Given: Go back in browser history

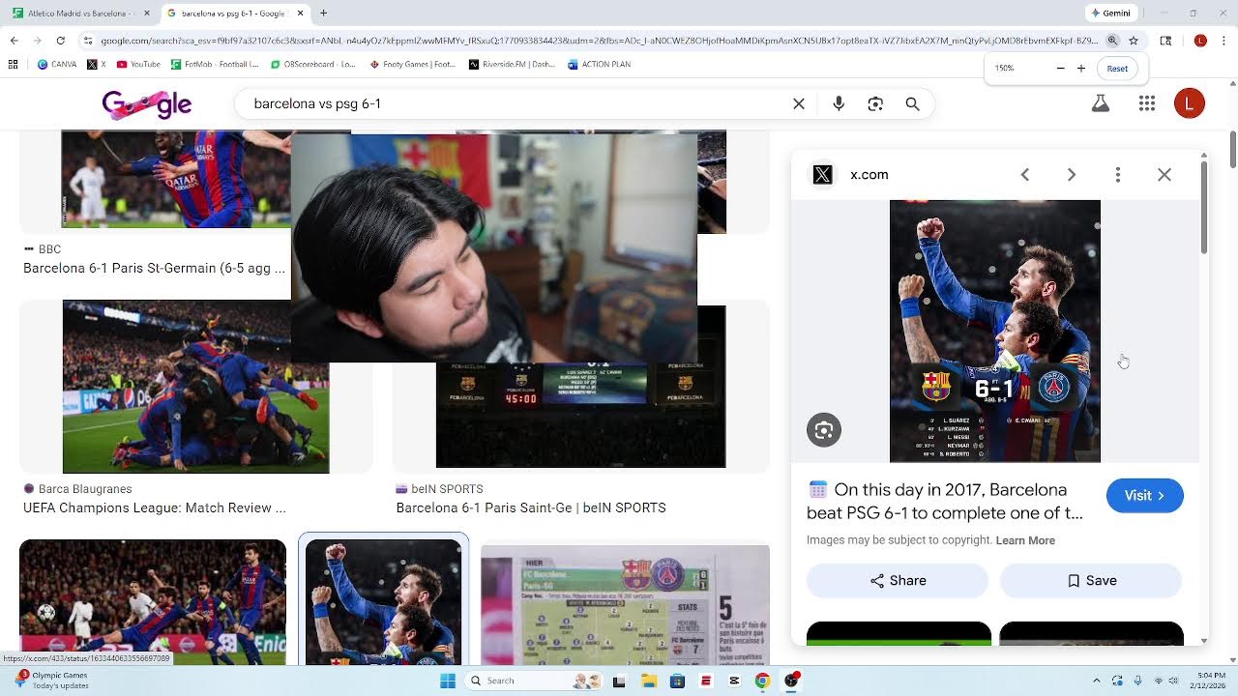Looking at the screenshot, I should [x=14, y=41].
